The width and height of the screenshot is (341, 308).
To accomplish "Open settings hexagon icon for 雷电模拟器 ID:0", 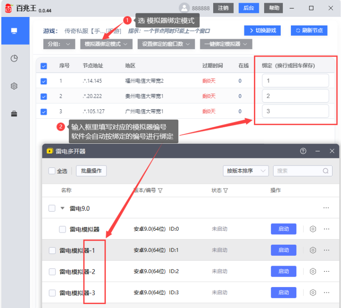I will 313,229.
